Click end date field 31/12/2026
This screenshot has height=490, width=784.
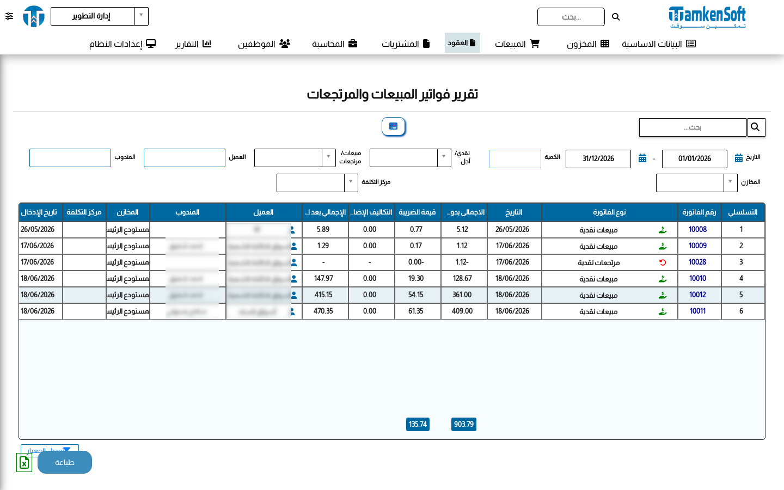598,159
